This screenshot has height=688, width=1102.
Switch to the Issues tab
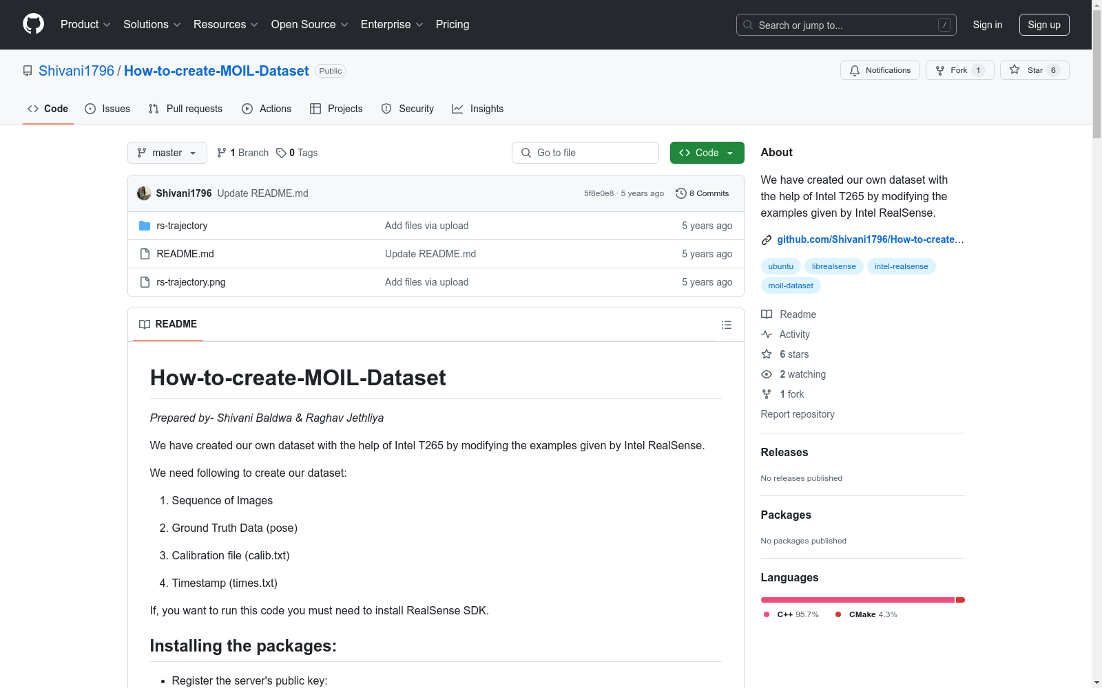coord(107,109)
